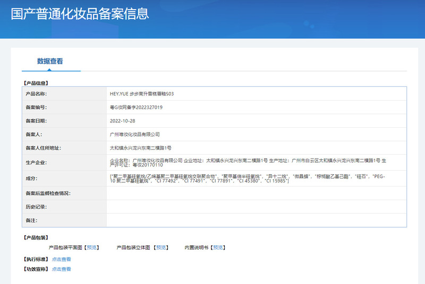
Task: Click the empty 备案后监督检查情况 cell
Action: coord(256,193)
